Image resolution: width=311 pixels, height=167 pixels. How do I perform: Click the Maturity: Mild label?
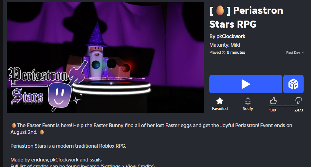click(x=225, y=45)
